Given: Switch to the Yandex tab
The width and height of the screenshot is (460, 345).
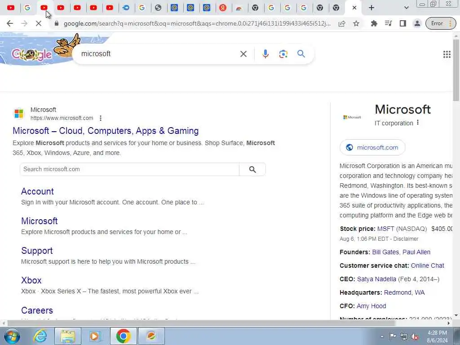Looking at the screenshot, I should (223, 8).
